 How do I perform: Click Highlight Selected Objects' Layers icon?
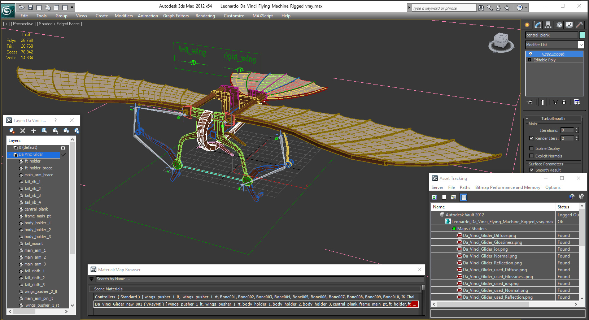pos(55,131)
